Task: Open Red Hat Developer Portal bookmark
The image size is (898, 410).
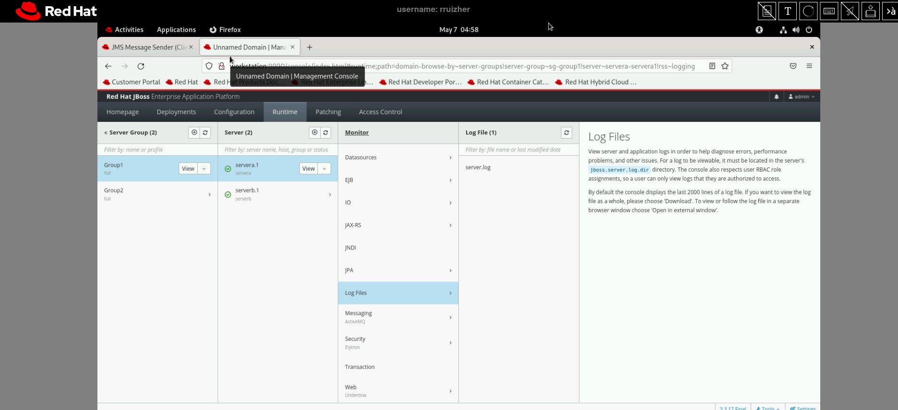Action: point(420,82)
